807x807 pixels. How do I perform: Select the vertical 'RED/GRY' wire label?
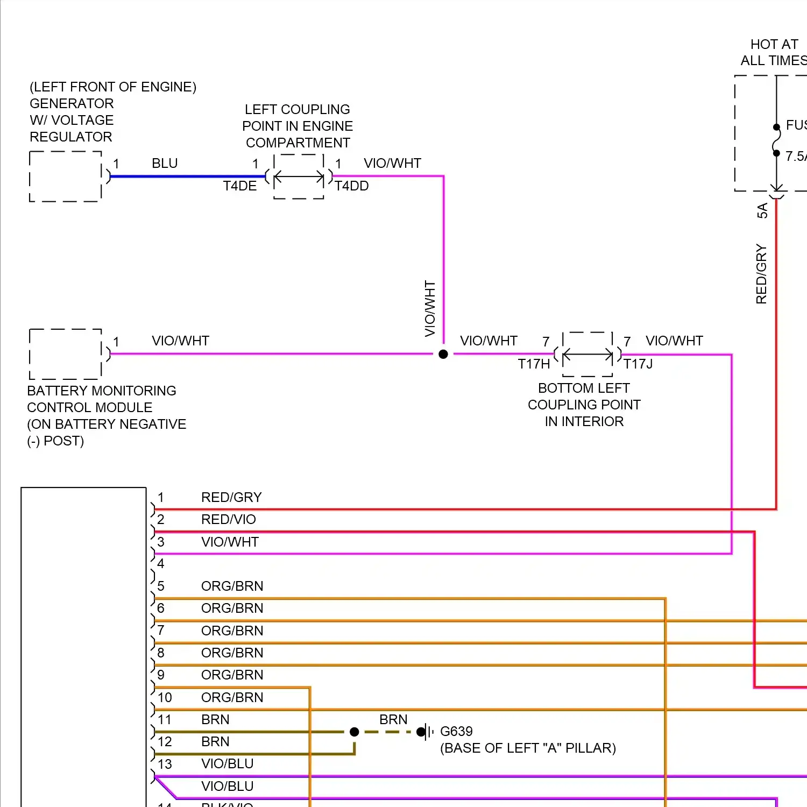click(x=761, y=274)
